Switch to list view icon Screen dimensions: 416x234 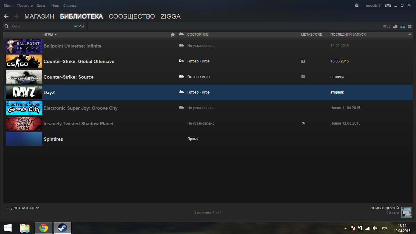pyautogui.click(x=403, y=26)
